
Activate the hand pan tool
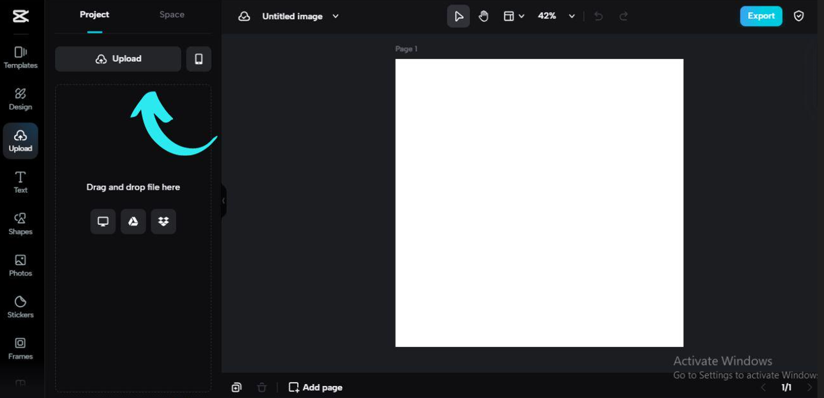[483, 16]
